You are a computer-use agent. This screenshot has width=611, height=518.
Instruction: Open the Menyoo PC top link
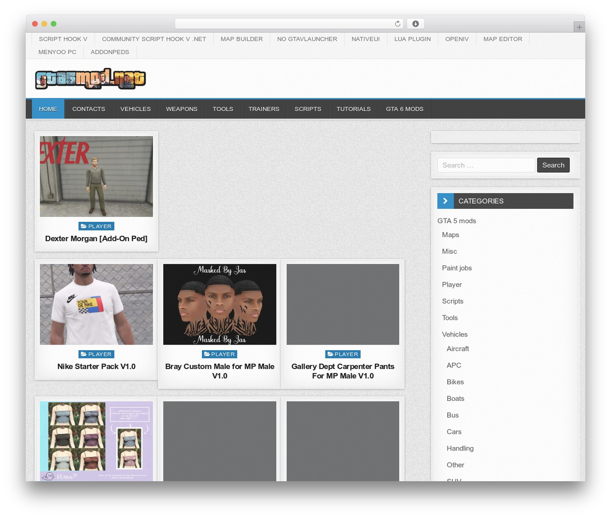(57, 52)
